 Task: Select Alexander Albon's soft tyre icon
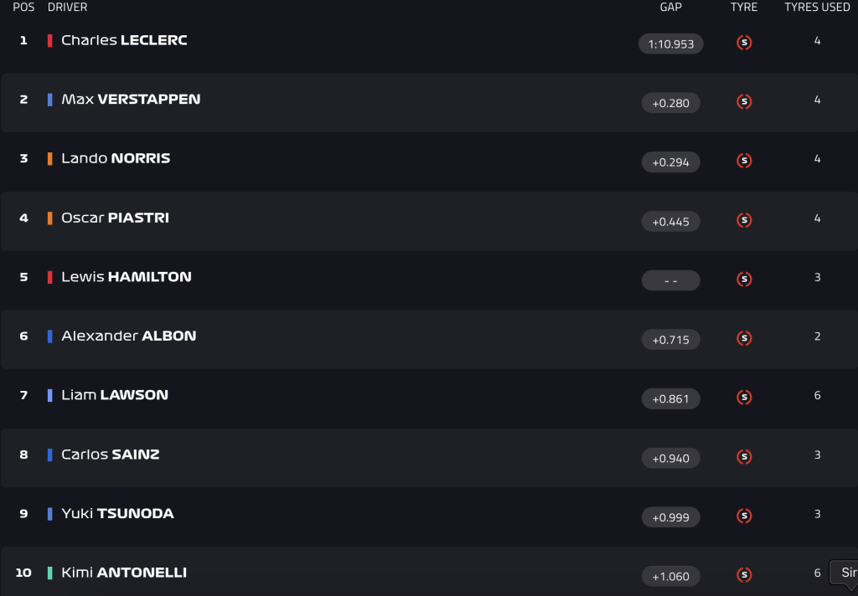744,338
